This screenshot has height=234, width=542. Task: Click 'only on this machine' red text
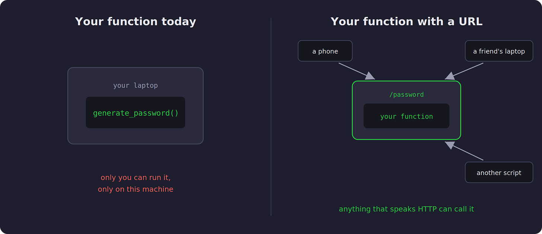135,189
